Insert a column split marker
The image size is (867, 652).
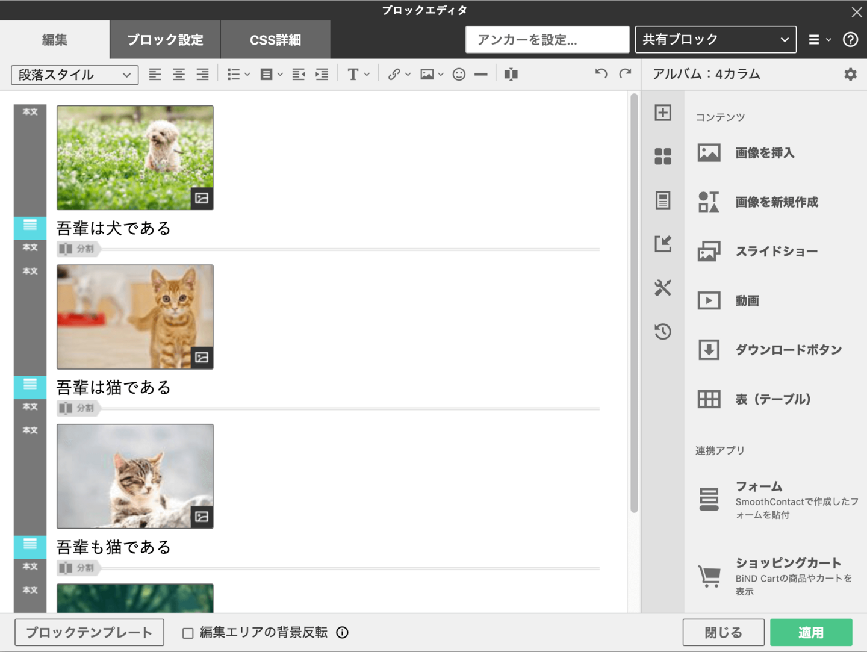[x=511, y=74]
